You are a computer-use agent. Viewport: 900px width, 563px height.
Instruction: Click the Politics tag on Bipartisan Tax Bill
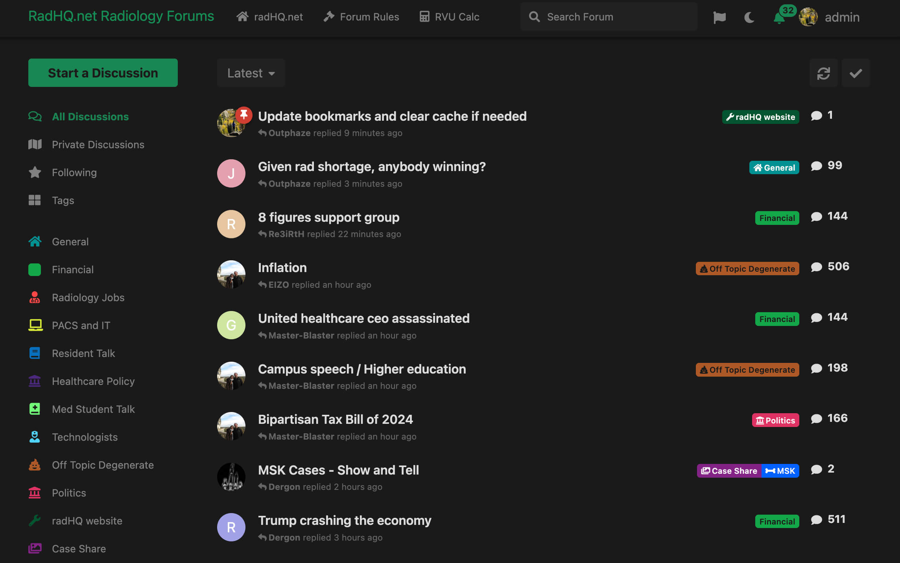(775, 420)
